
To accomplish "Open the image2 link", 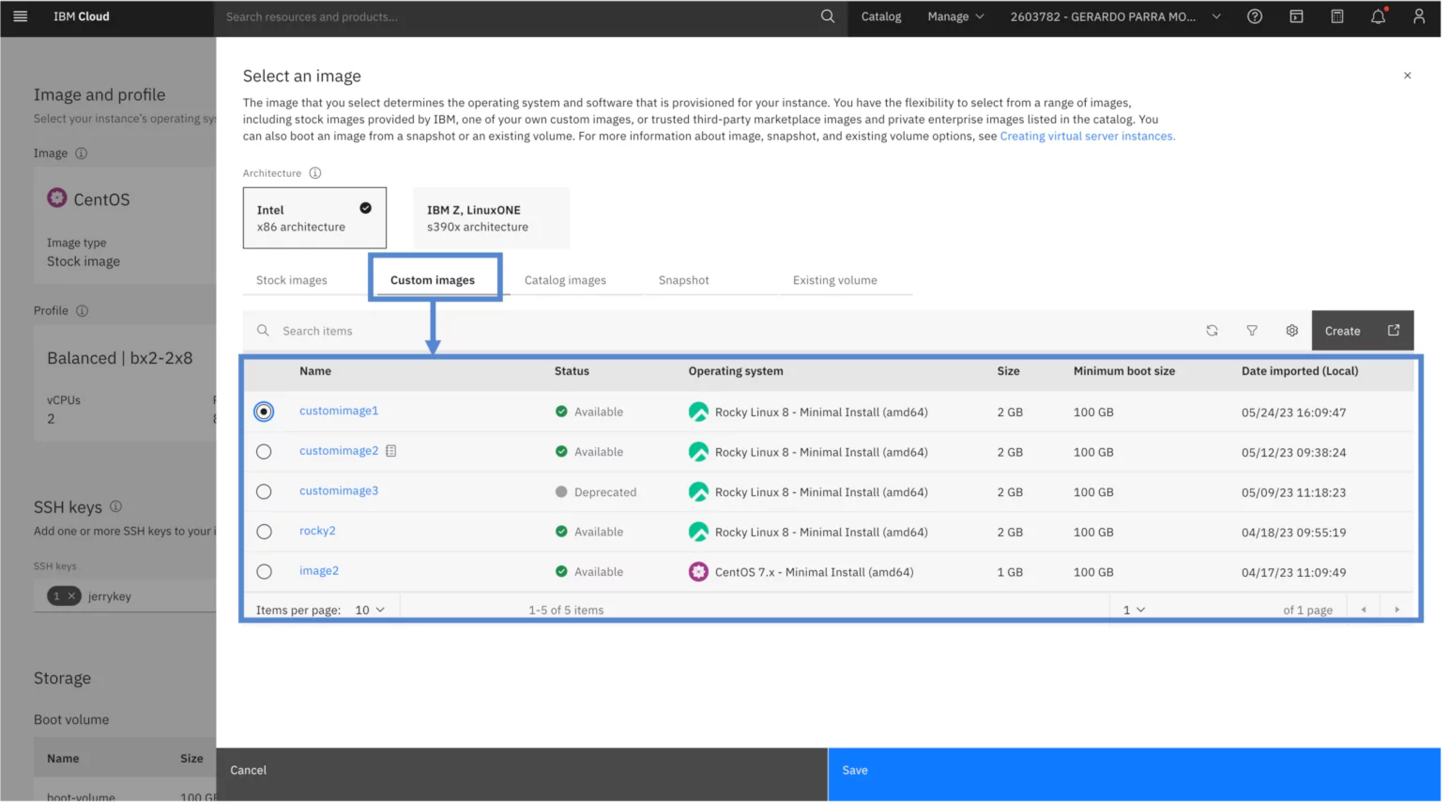I will point(319,570).
